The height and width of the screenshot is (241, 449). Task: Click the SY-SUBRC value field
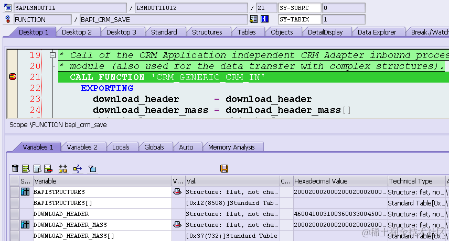[x=344, y=8]
